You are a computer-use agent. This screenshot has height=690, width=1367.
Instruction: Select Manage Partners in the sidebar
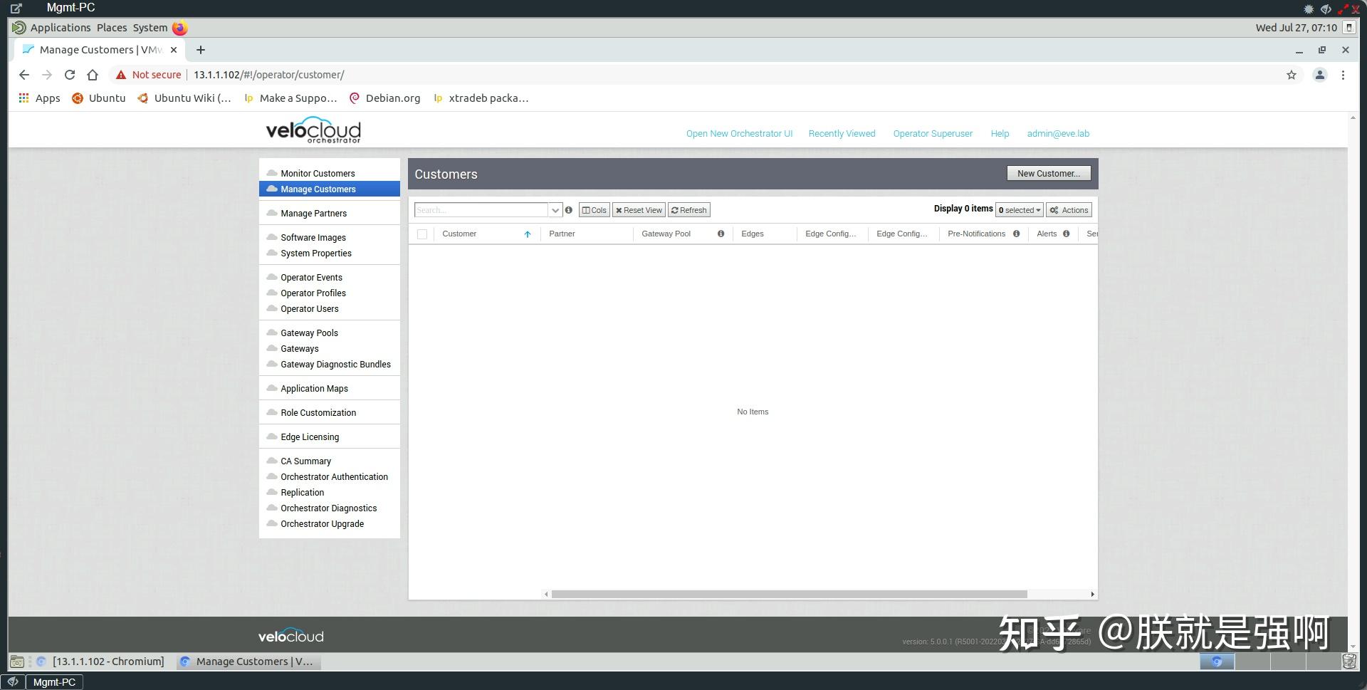point(313,213)
